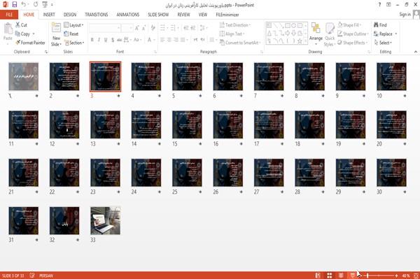Select the oval shape in shapes gallery
The height and width of the screenshot is (279, 420).
point(293,26)
